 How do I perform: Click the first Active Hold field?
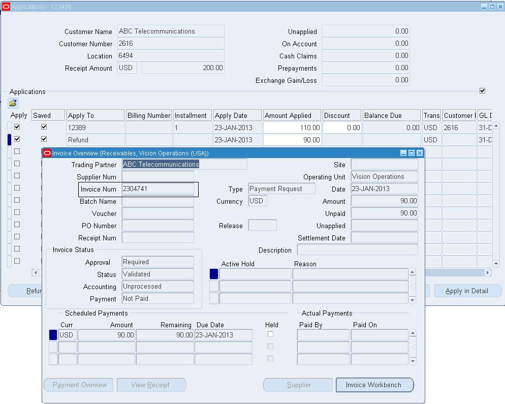coord(255,274)
